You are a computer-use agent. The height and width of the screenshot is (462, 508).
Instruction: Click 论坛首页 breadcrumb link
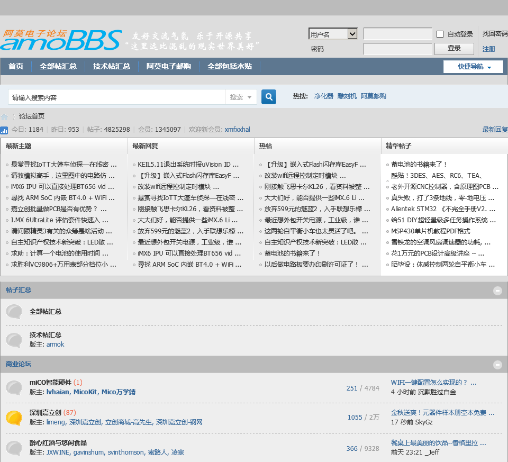(31, 116)
